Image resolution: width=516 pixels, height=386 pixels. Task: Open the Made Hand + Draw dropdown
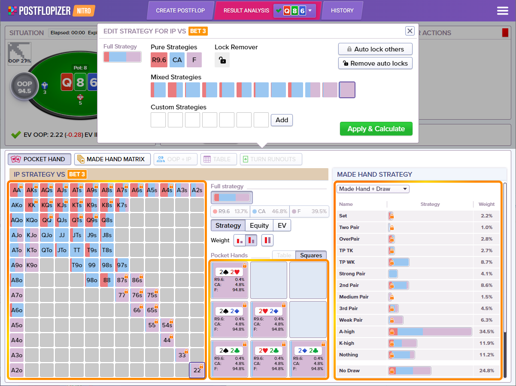373,189
